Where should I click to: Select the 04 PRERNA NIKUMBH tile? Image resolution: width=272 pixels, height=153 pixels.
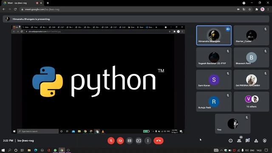(x=251, y=79)
